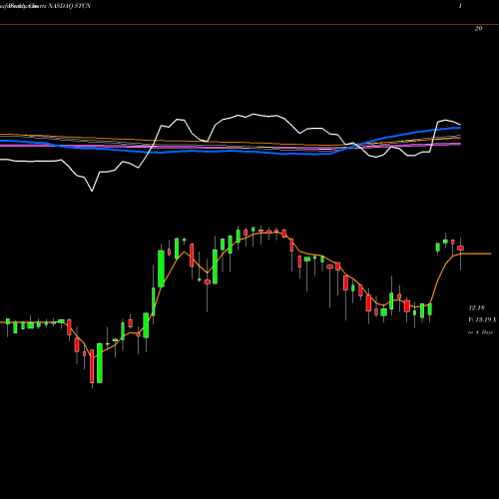Click the 'in 4 Days' label
The image size is (499, 499).
(x=480, y=332)
